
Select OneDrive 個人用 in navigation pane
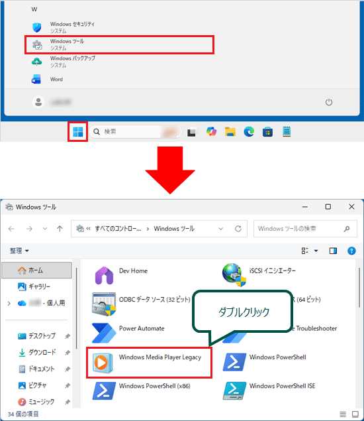[41, 303]
